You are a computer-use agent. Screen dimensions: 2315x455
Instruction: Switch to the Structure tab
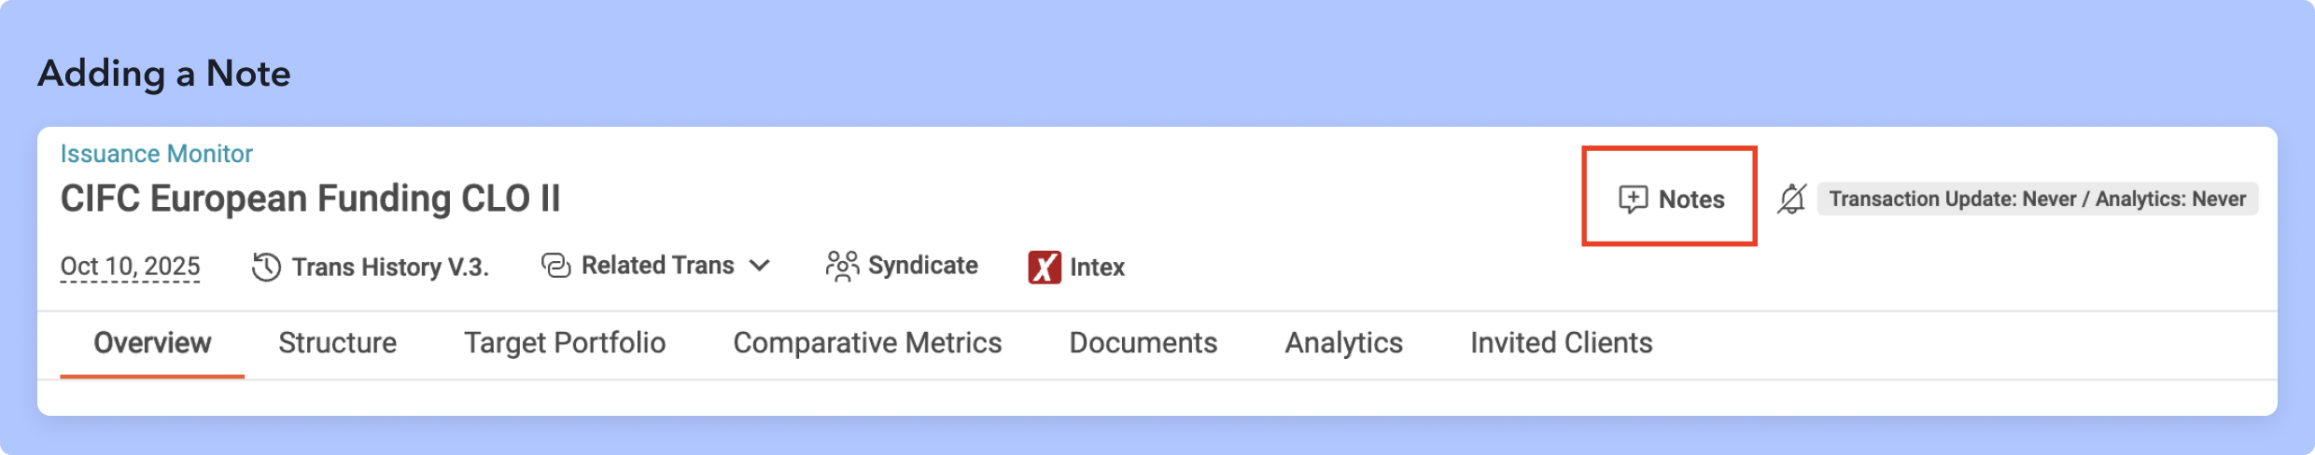click(x=337, y=343)
